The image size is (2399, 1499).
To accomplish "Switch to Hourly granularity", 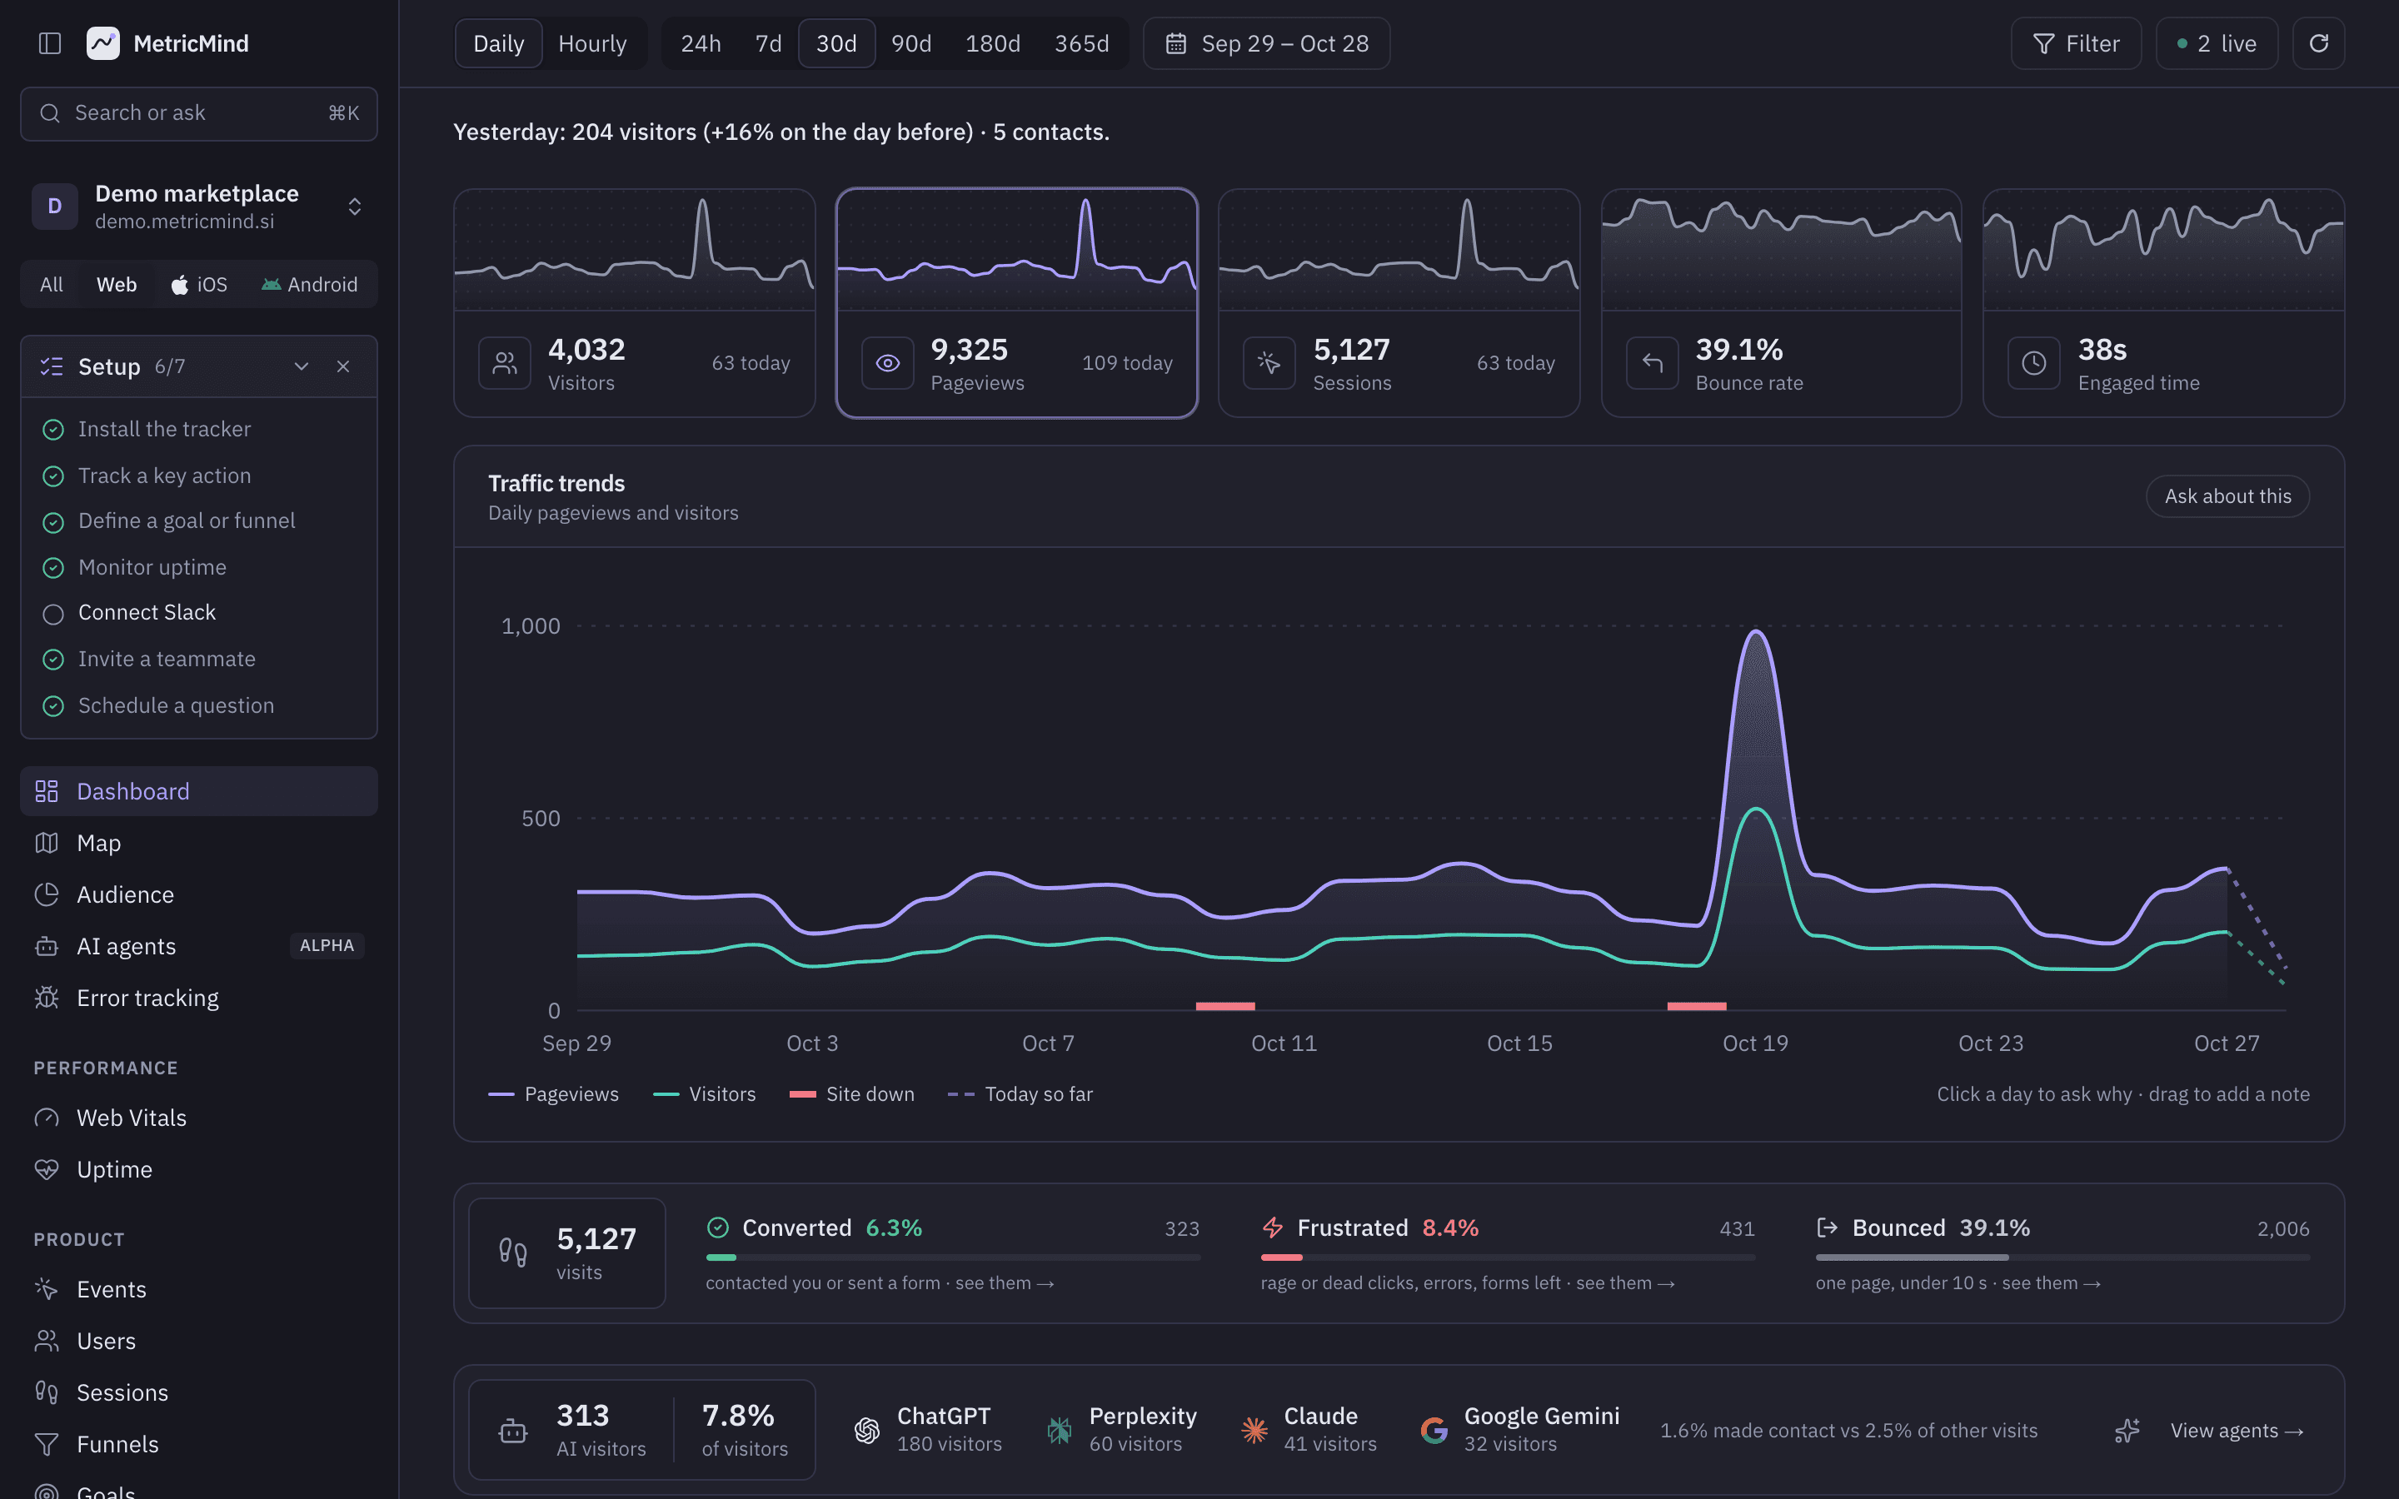I will 591,43.
